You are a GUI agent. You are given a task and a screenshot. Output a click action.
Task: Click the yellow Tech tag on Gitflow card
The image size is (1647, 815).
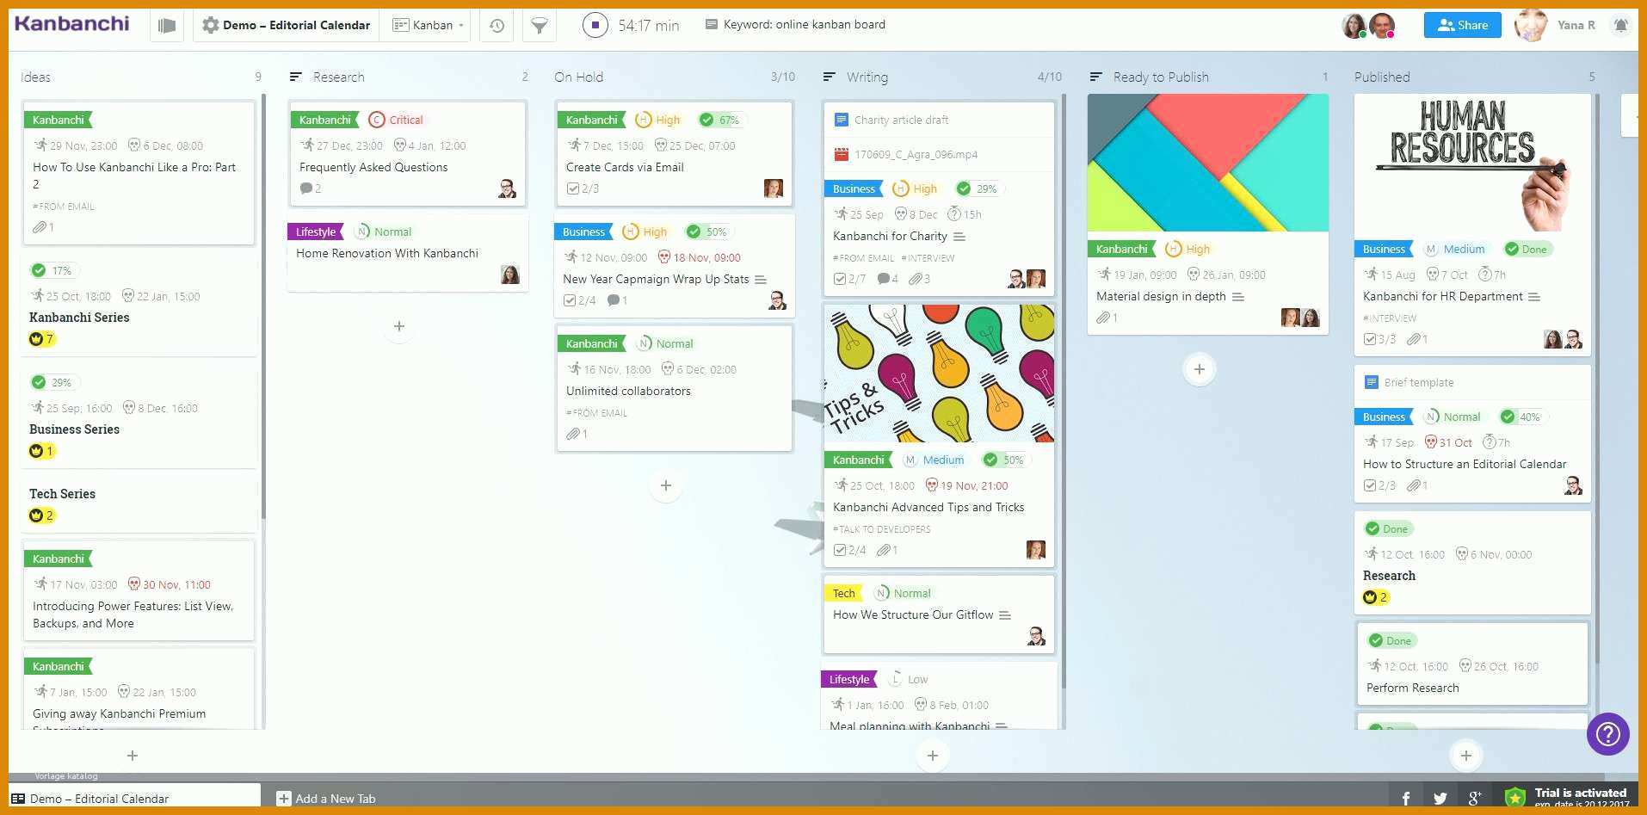coord(843,594)
